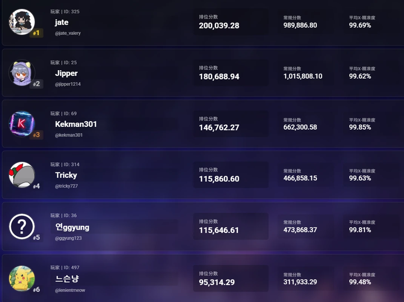
Task: Open player name jate
Action: tap(62, 22)
